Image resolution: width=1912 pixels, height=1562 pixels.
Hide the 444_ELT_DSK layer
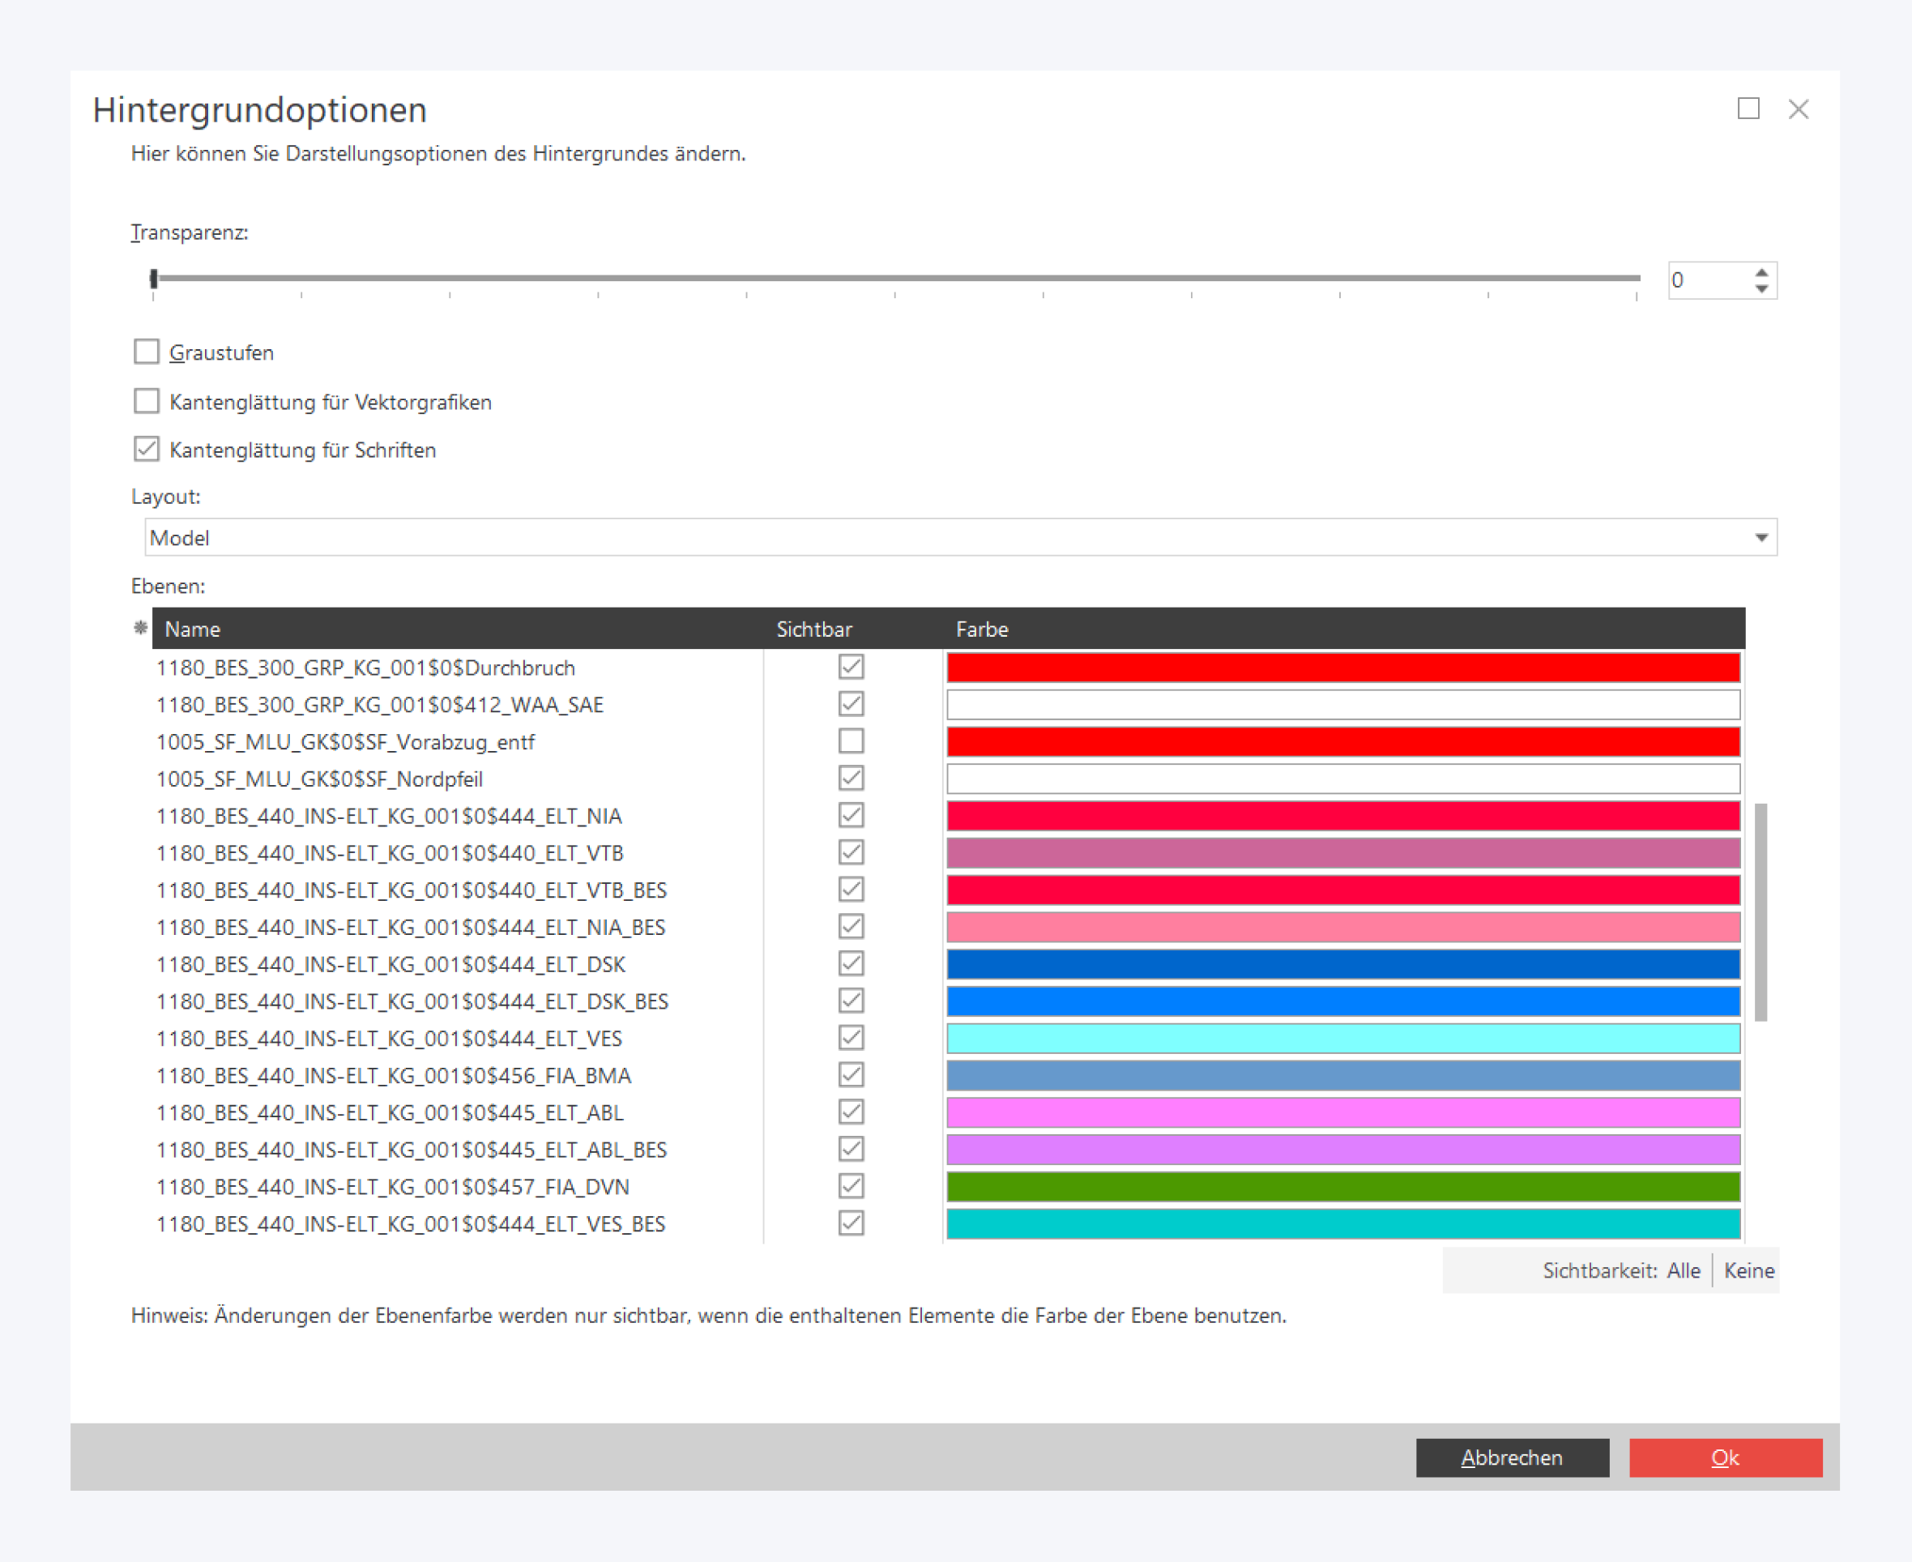pos(851,963)
